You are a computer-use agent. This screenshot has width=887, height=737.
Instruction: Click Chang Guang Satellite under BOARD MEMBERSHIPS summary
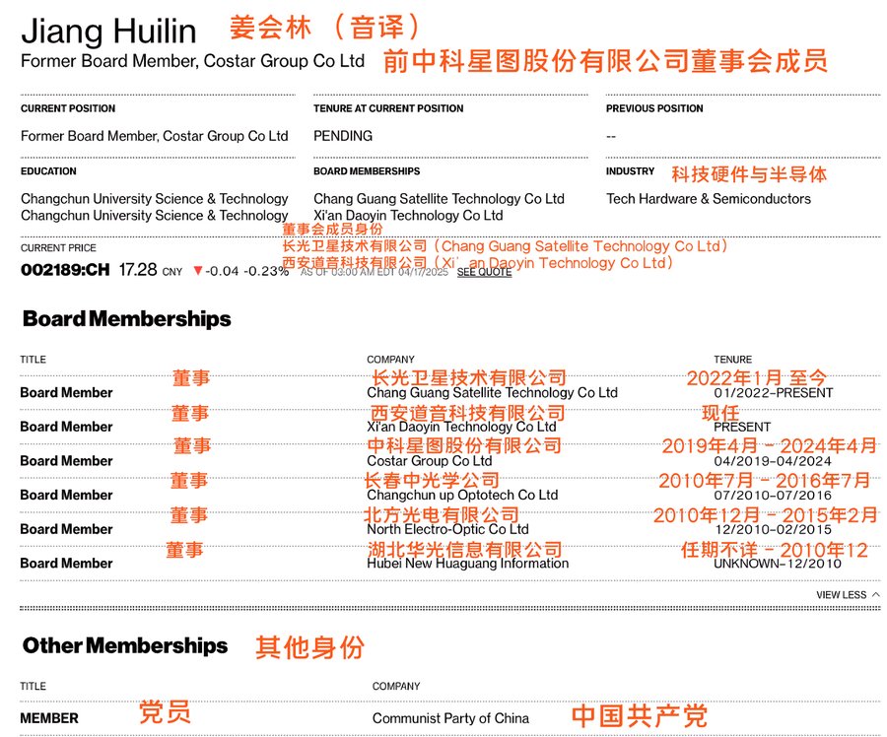(439, 199)
